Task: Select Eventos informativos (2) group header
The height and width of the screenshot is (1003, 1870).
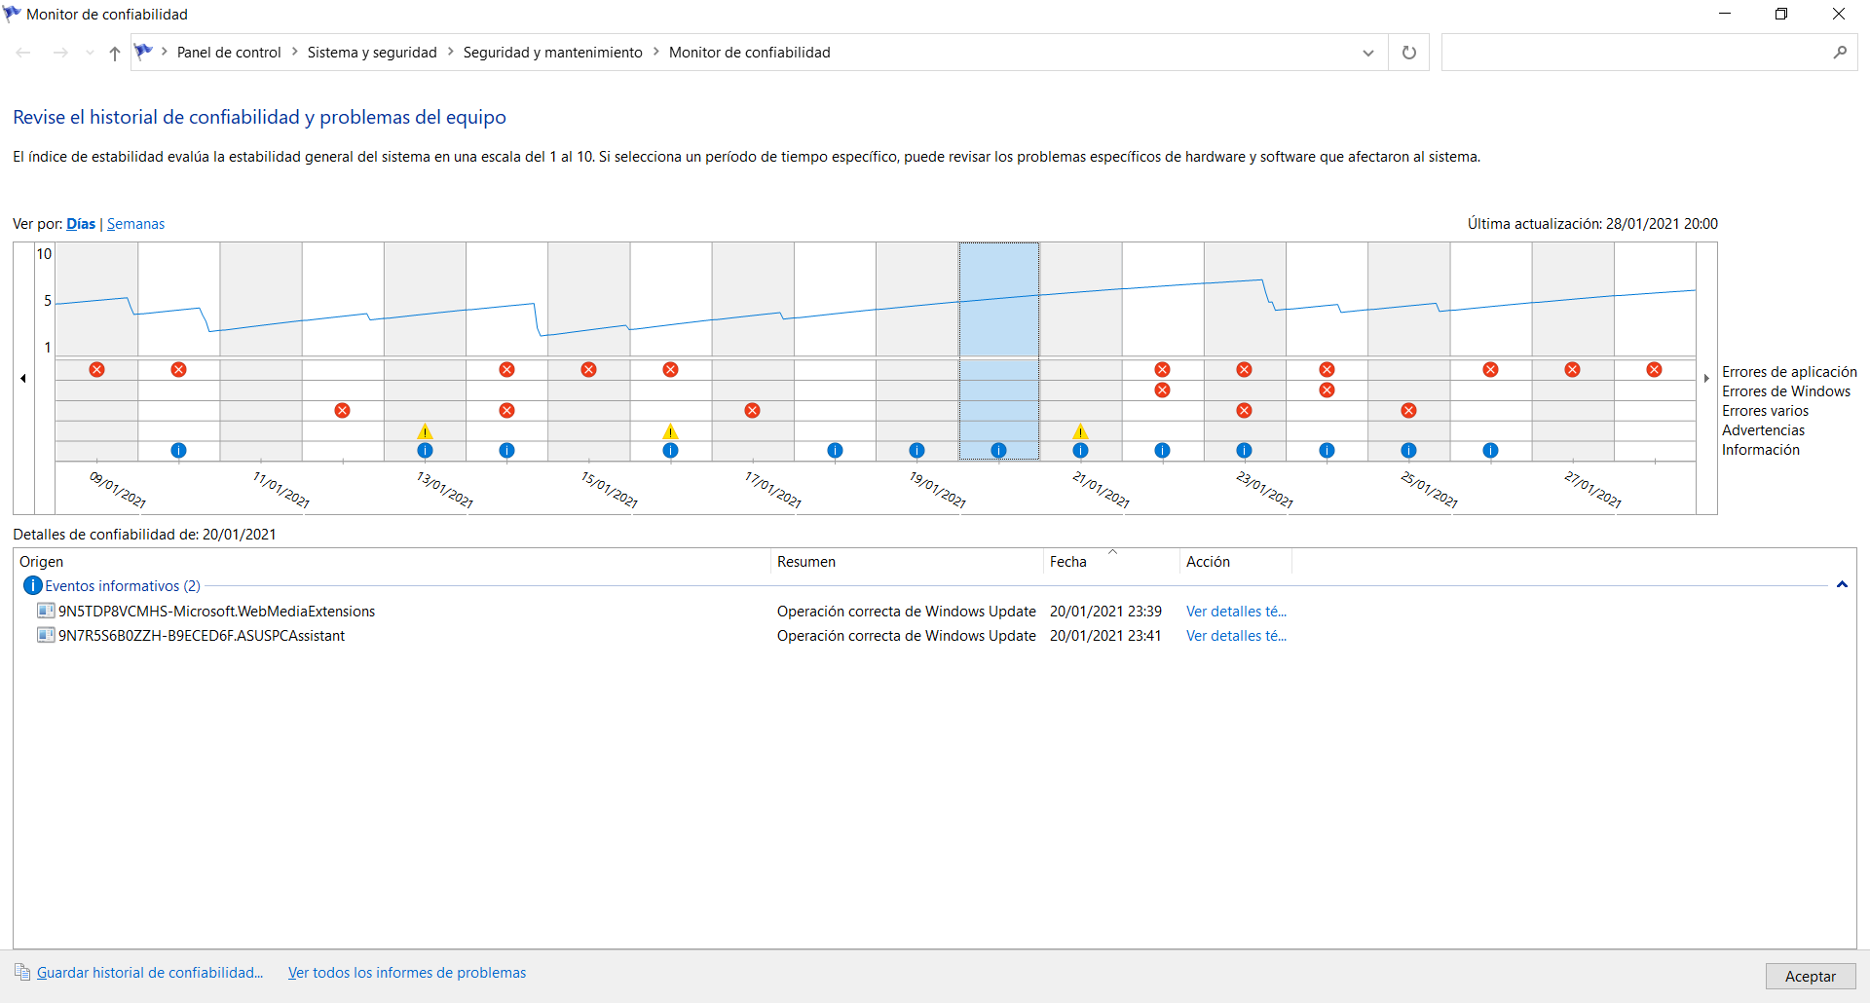Action: (123, 586)
